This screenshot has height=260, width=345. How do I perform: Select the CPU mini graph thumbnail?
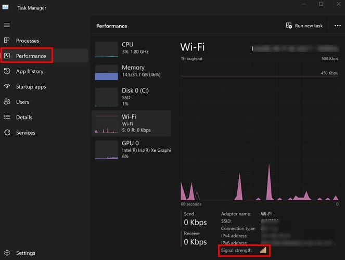107,49
